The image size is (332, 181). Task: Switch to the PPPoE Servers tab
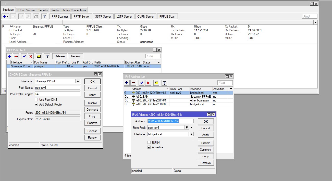tap(26, 10)
